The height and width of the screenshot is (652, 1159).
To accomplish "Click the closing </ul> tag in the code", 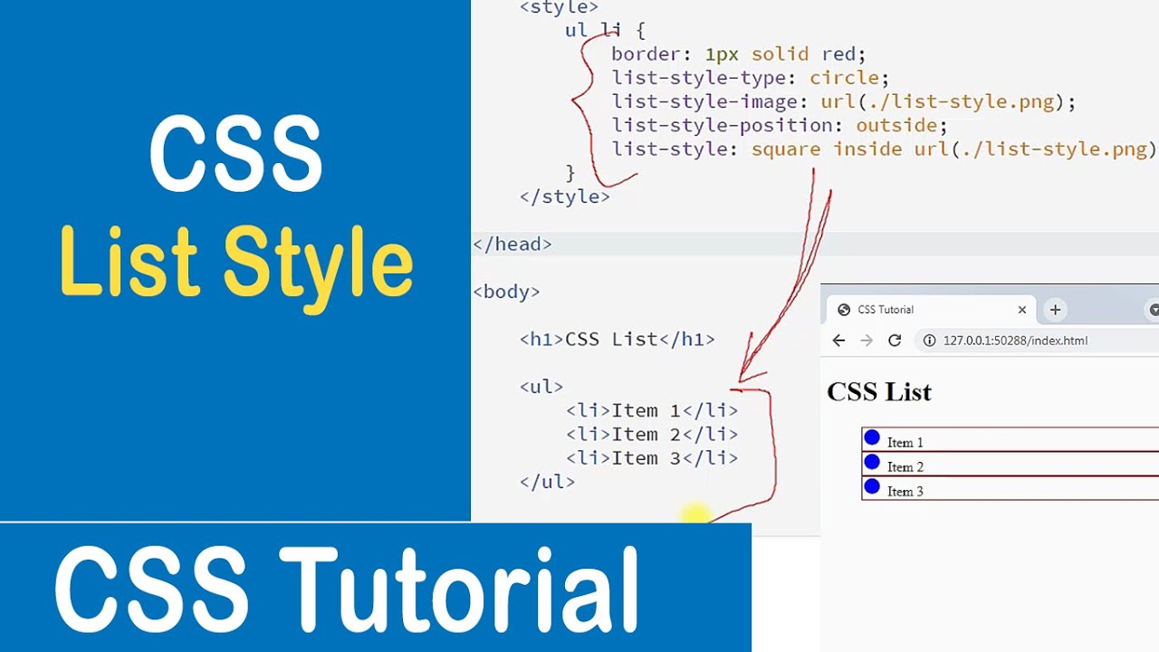I will tap(547, 482).
